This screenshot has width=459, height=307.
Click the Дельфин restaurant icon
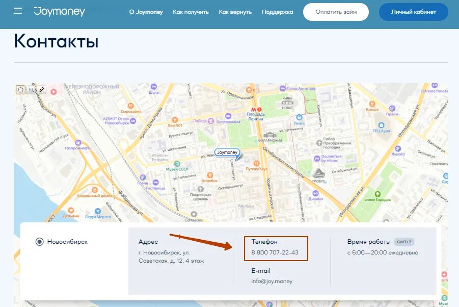click(x=71, y=210)
